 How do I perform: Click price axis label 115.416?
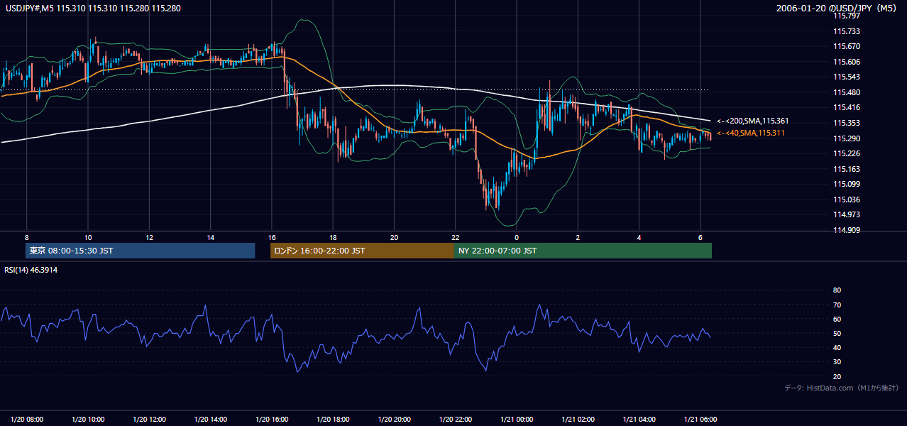click(x=845, y=107)
